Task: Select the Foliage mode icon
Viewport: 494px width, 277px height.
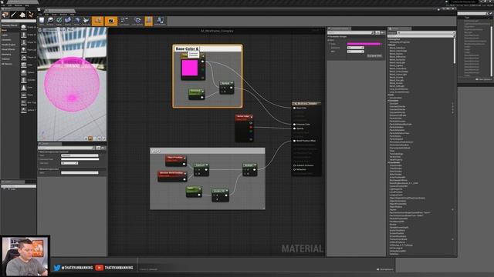Action: (31, 15)
